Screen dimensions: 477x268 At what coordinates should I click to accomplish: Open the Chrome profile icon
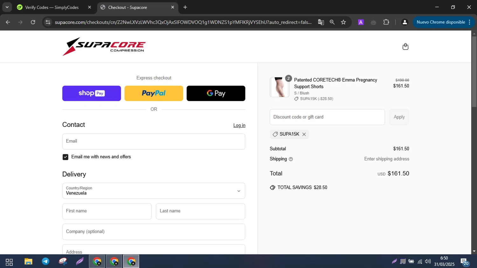point(405,22)
